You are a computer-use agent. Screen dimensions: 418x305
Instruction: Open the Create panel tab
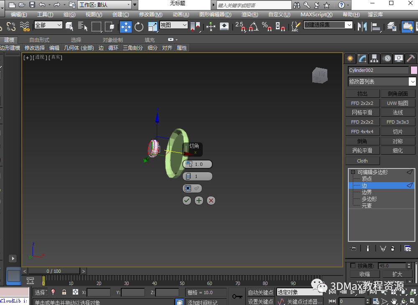pyautogui.click(x=350, y=58)
